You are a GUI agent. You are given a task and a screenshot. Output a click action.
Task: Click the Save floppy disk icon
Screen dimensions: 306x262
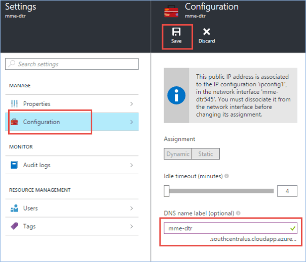(176, 32)
